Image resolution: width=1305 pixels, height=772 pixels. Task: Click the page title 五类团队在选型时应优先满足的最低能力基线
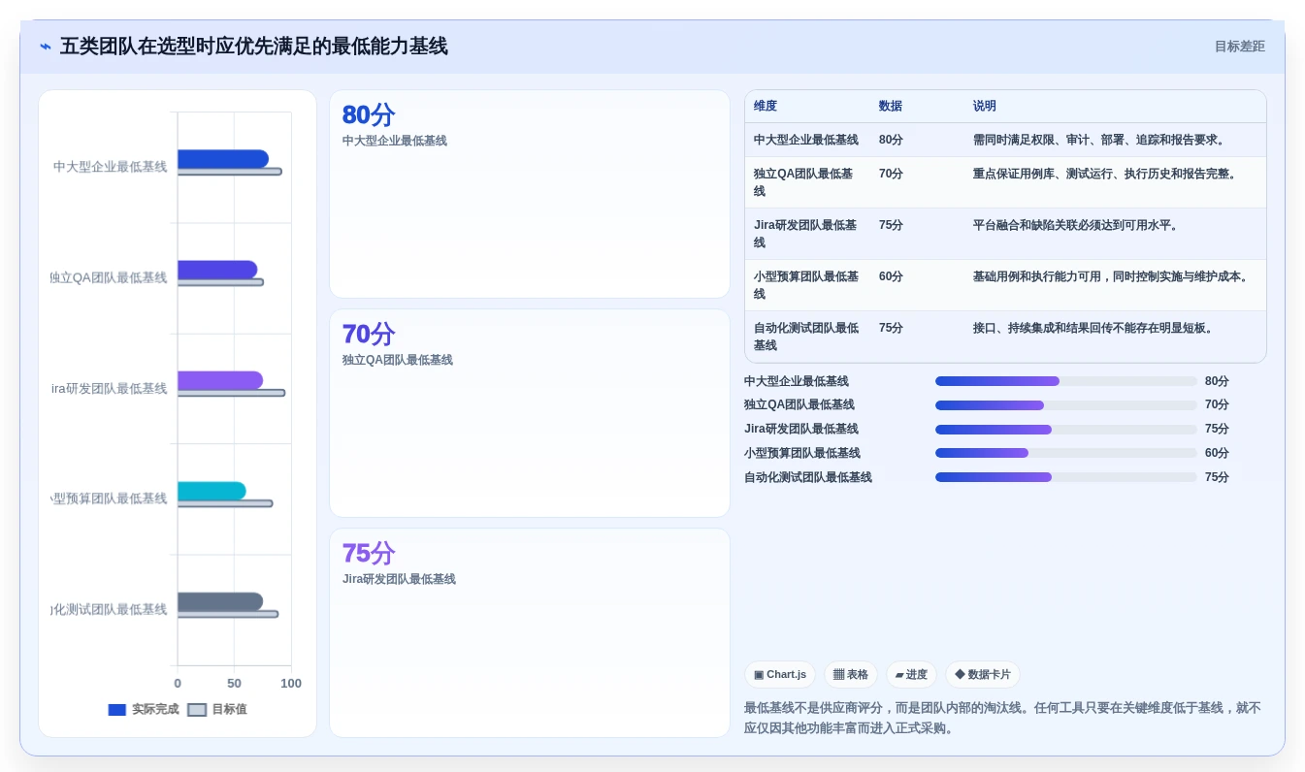click(254, 47)
